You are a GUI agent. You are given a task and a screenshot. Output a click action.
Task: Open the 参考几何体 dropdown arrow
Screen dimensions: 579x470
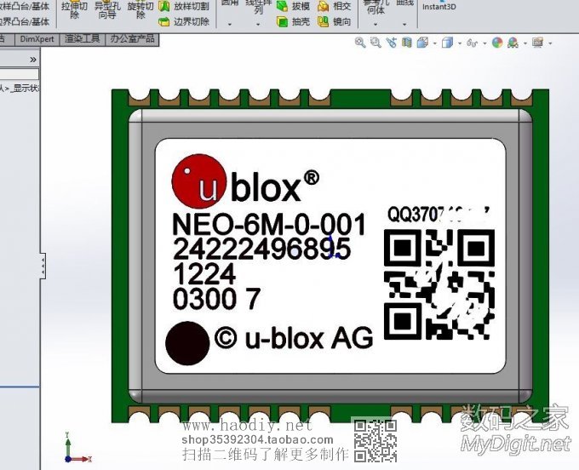[374, 25]
